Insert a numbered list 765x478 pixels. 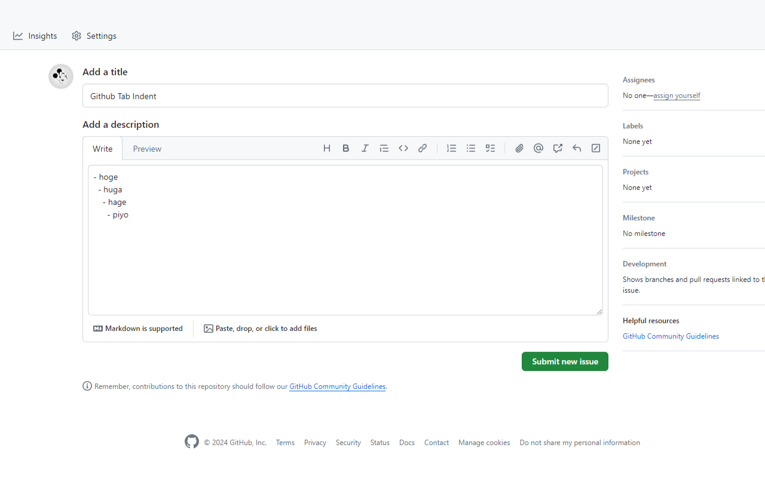coord(451,148)
